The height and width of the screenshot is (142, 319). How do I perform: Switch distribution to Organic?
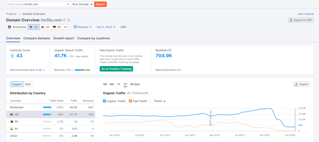click(17, 84)
